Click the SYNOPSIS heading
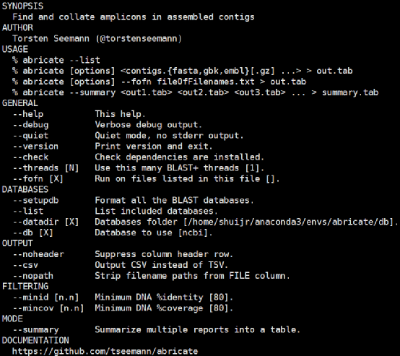 point(22,6)
